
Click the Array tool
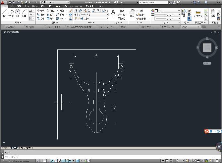(x=60, y=19)
